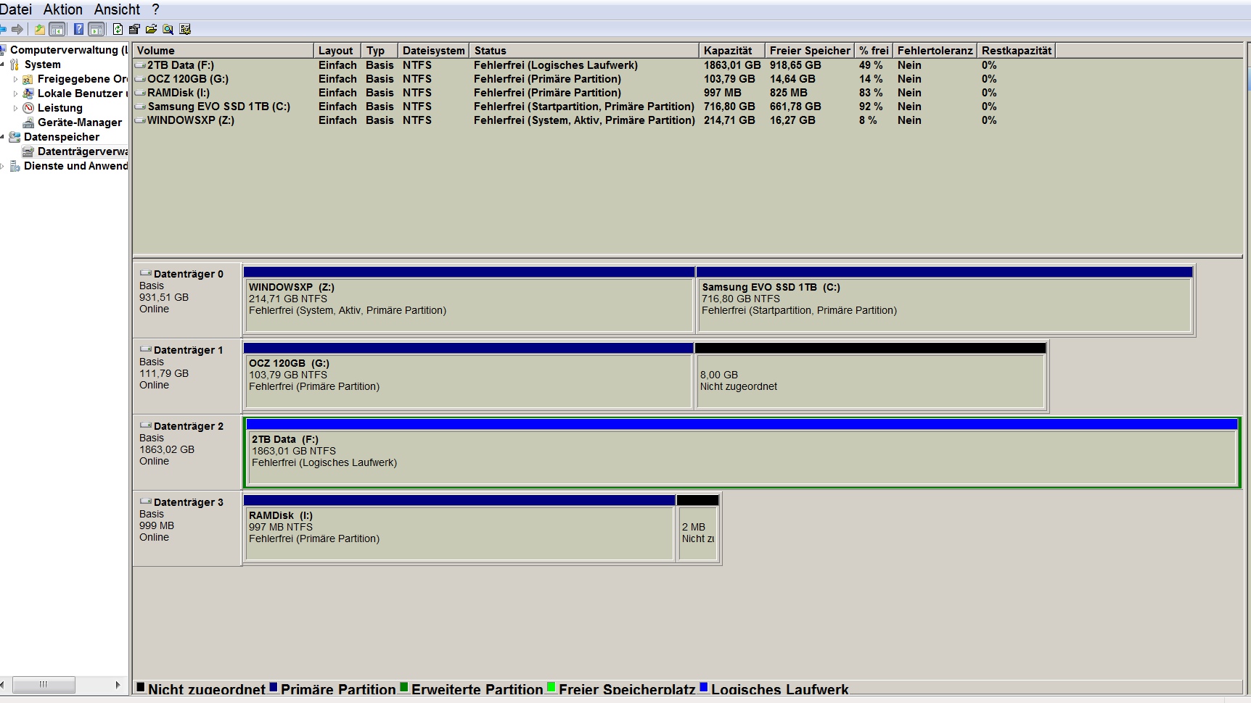
Task: Click the Datenträger 3 disk icon
Action: tap(145, 502)
